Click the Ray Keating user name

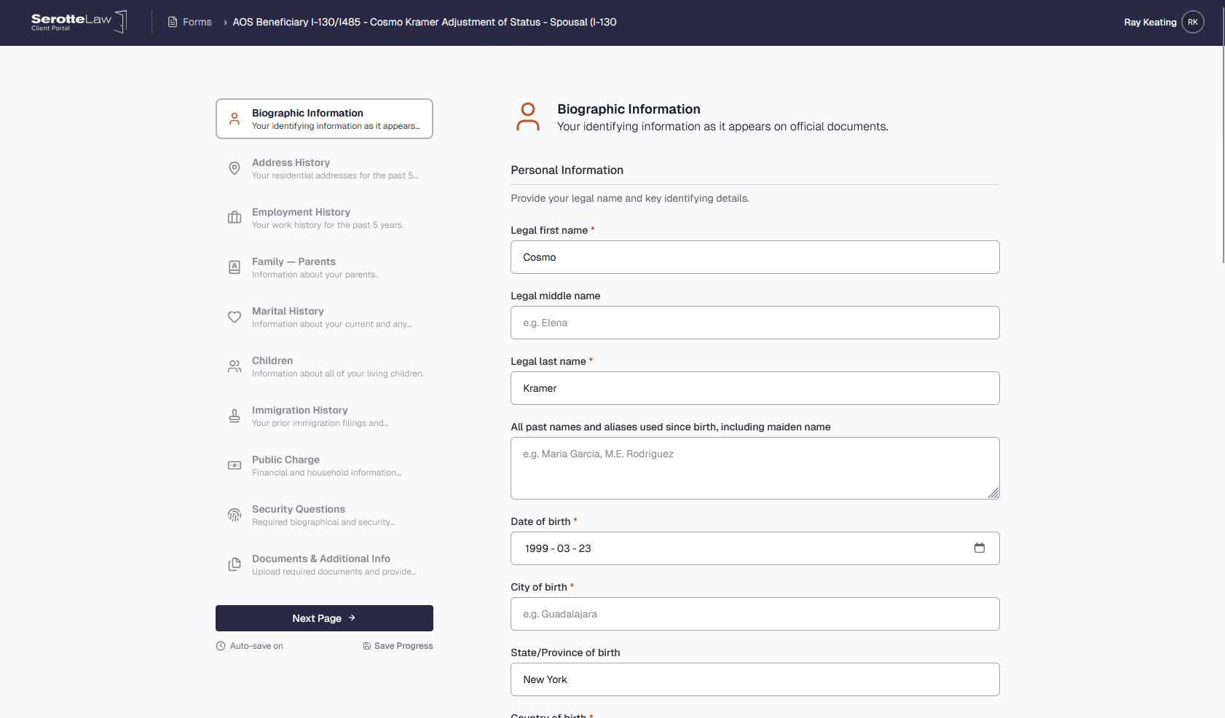1150,22
